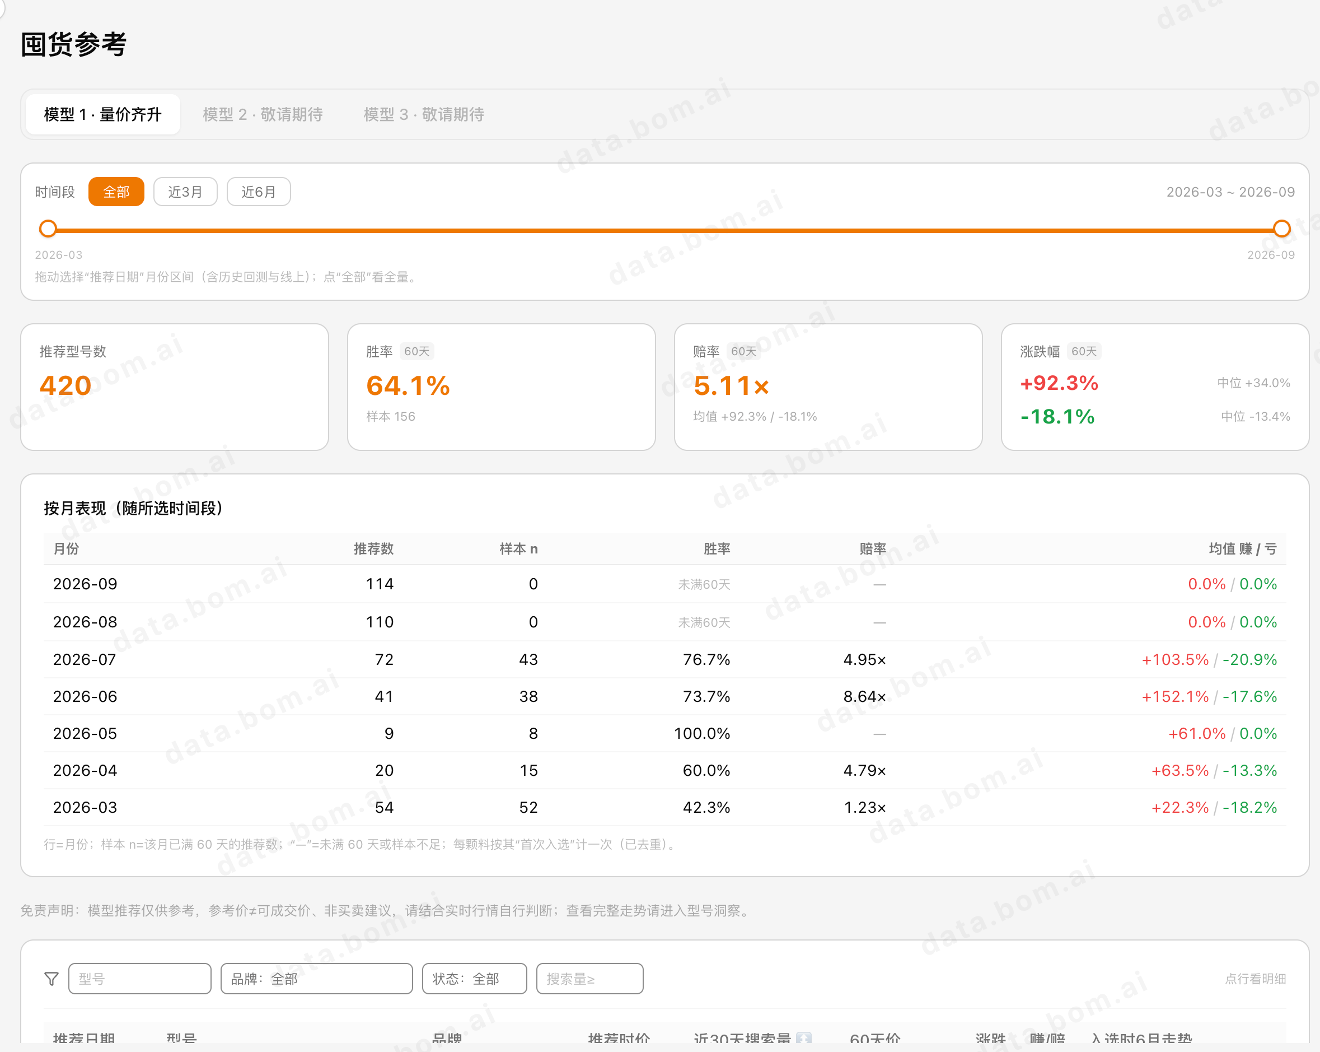Click the 60天 badge beside 胜率
The height and width of the screenshot is (1052, 1320).
[417, 351]
